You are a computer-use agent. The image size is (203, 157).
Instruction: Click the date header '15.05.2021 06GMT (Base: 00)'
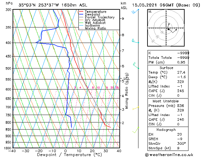click(x=166, y=5)
